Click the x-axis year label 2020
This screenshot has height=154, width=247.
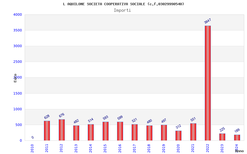click(178, 148)
